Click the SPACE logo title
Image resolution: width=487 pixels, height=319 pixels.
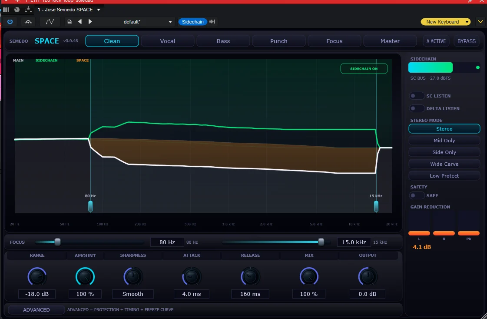[x=47, y=41]
